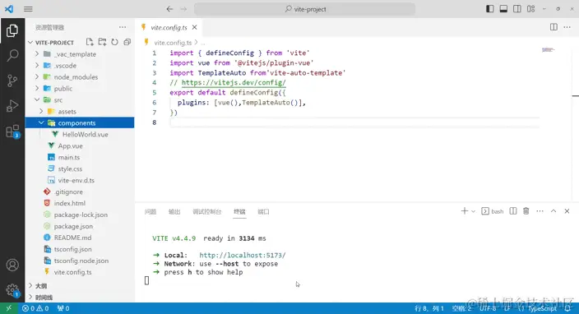Screen dimensions: 579x314
Task: Open the Explorer view in activity bar
Action: 12,30
